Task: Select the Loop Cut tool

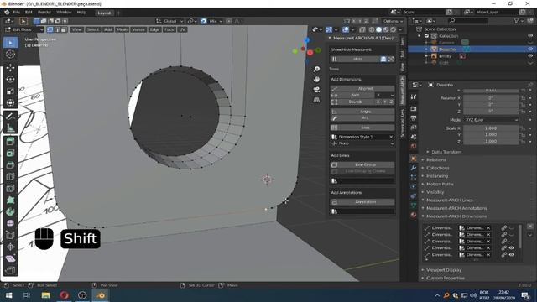Action: point(10,177)
